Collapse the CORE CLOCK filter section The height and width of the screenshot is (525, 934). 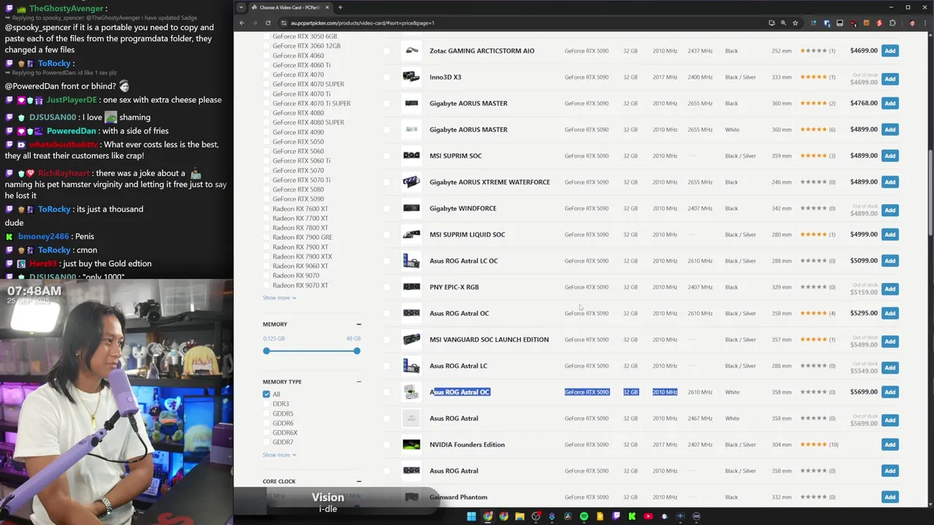358,481
